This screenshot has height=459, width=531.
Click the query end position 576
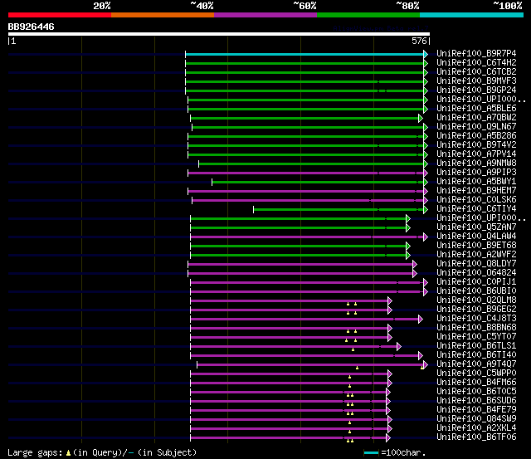click(x=419, y=41)
